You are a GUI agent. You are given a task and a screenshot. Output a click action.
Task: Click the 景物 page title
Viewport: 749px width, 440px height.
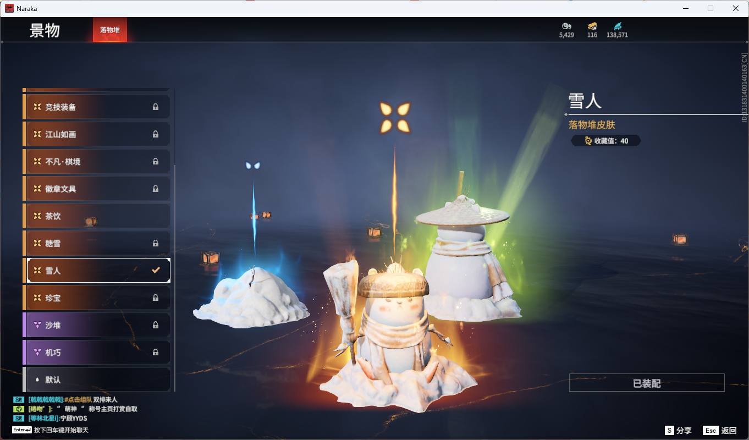point(45,30)
